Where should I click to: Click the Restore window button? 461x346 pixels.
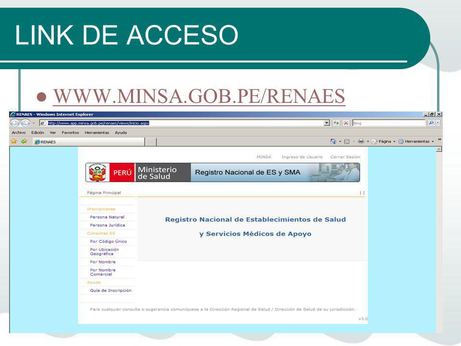pos(432,114)
